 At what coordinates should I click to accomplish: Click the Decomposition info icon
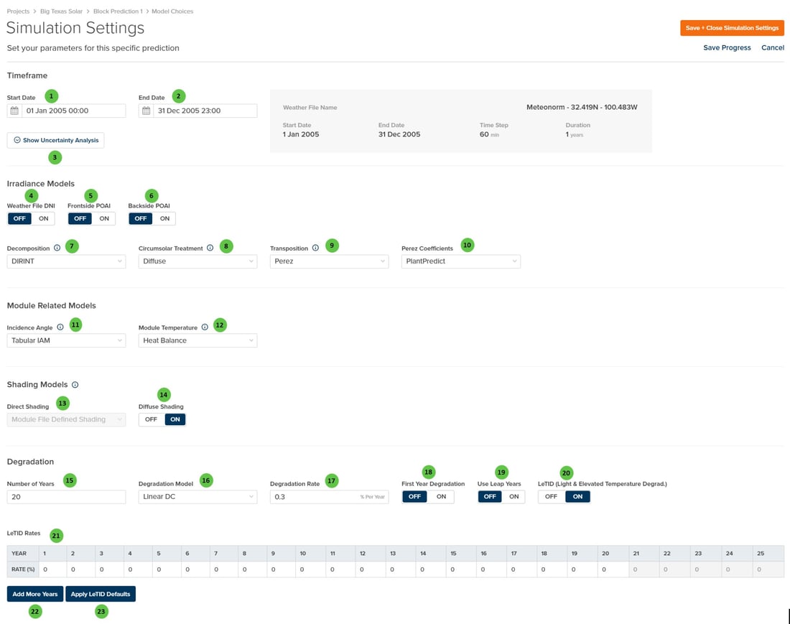[57, 248]
